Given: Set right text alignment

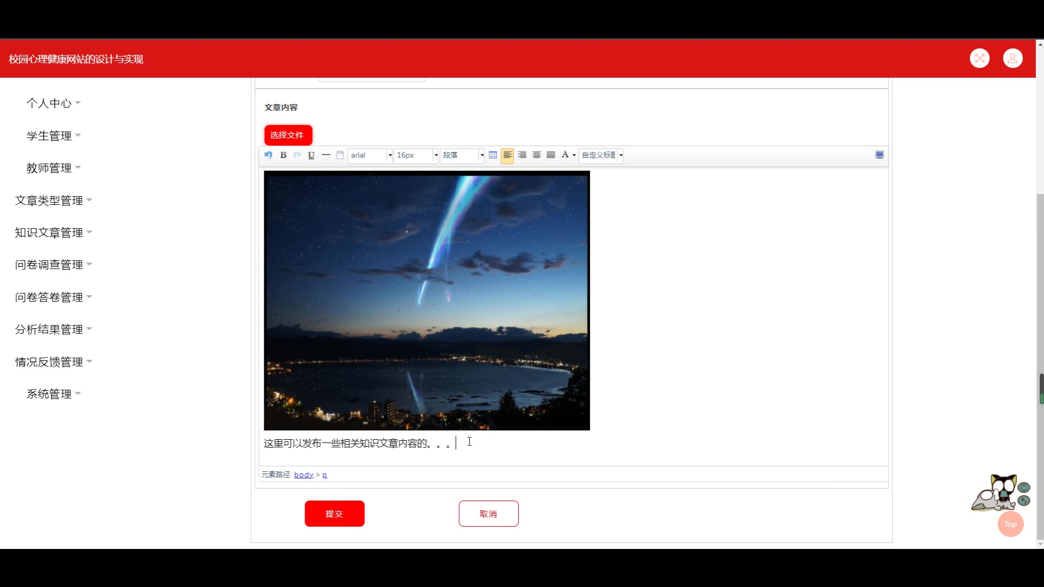Looking at the screenshot, I should [x=522, y=155].
